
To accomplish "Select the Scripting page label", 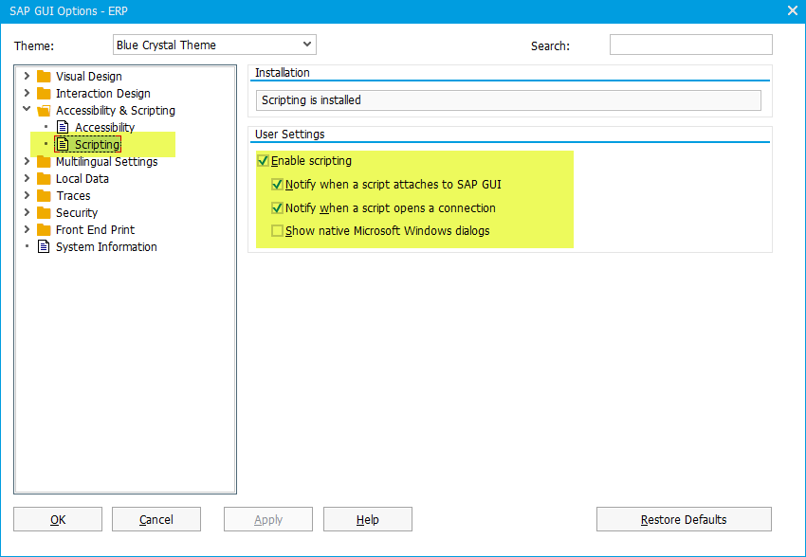I will click(97, 145).
